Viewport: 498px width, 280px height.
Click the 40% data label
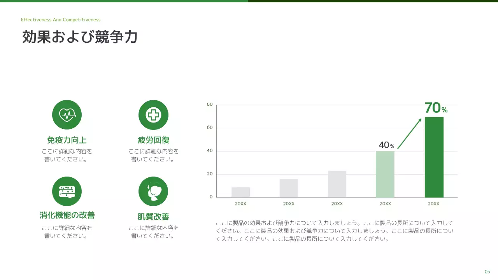(386, 145)
